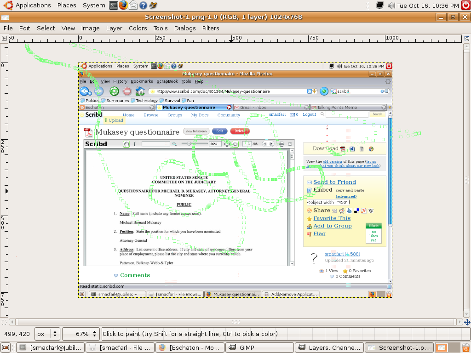This screenshot has width=471, height=353.
Task: Switch to the first workspace in switcher
Action: (x=441, y=347)
